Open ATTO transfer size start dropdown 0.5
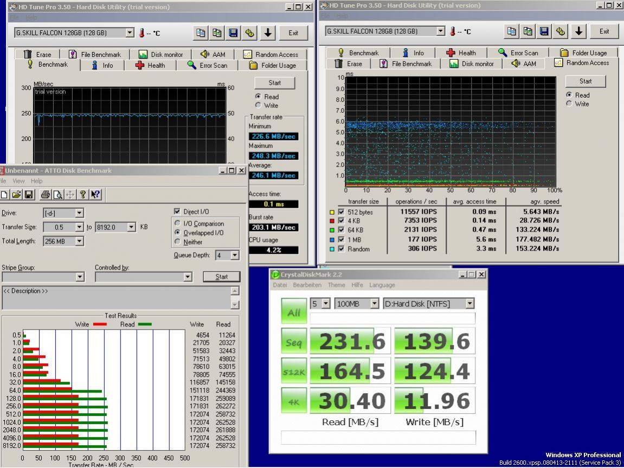This screenshot has height=468, width=624. click(x=79, y=227)
